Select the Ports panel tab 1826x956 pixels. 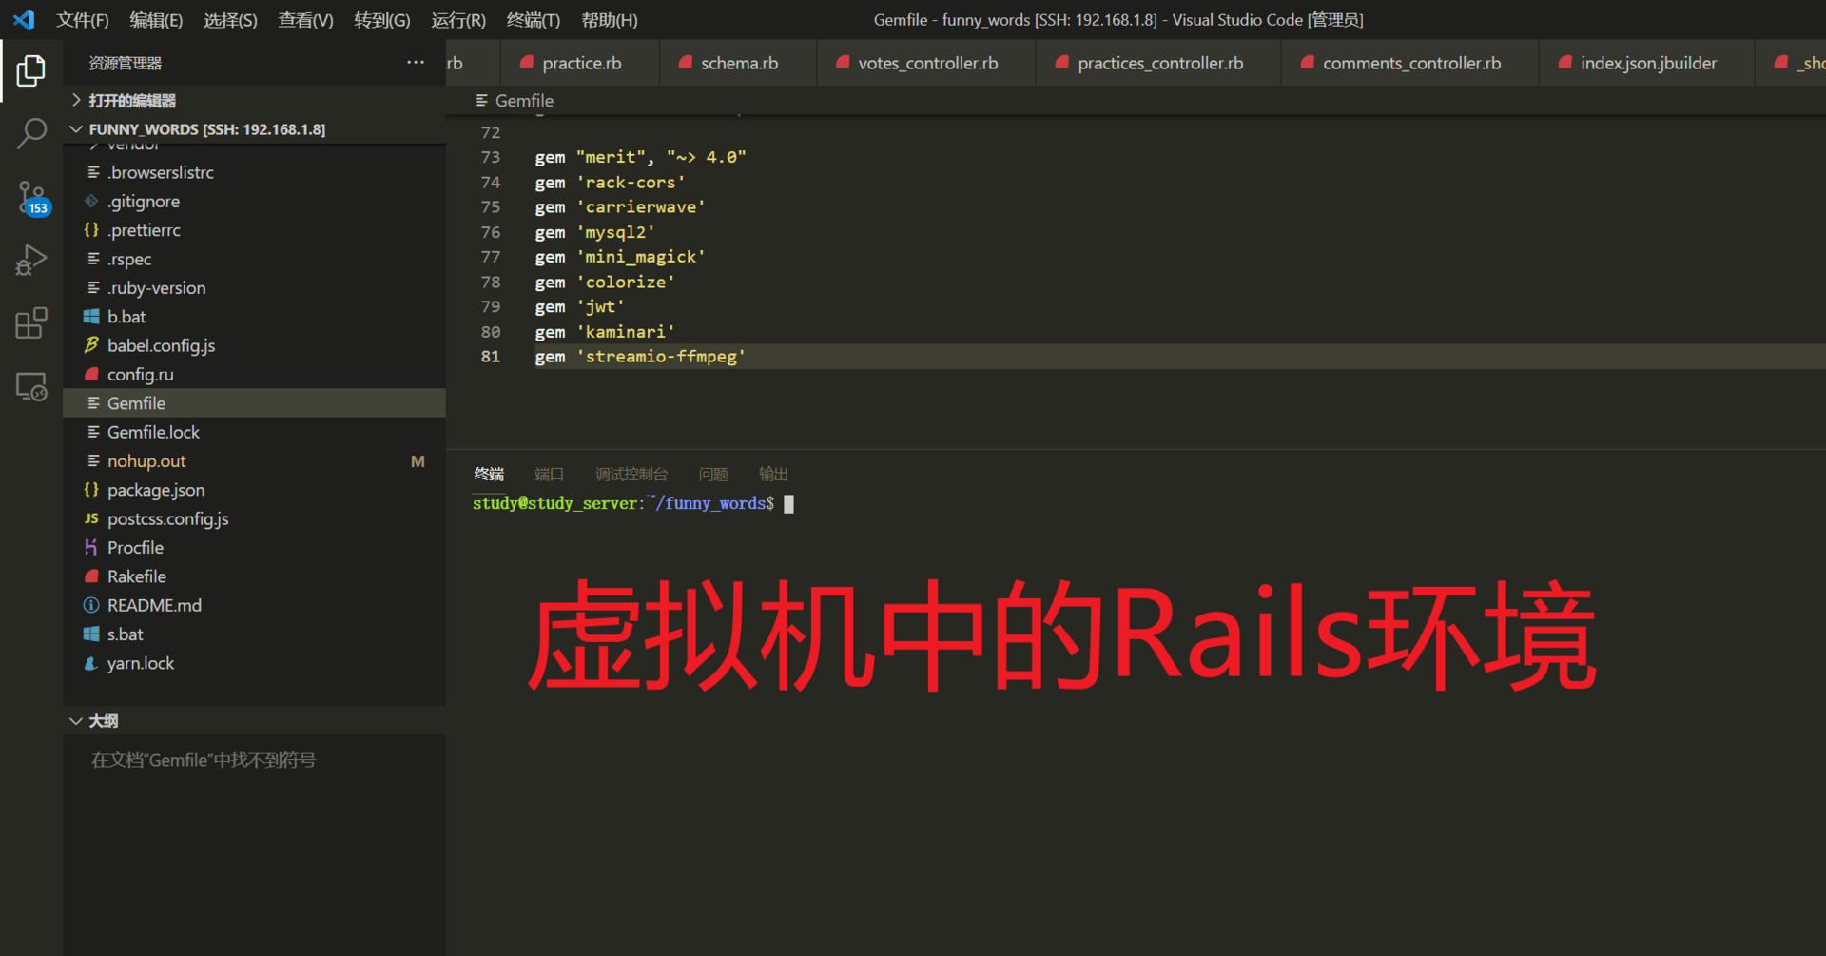tap(550, 474)
